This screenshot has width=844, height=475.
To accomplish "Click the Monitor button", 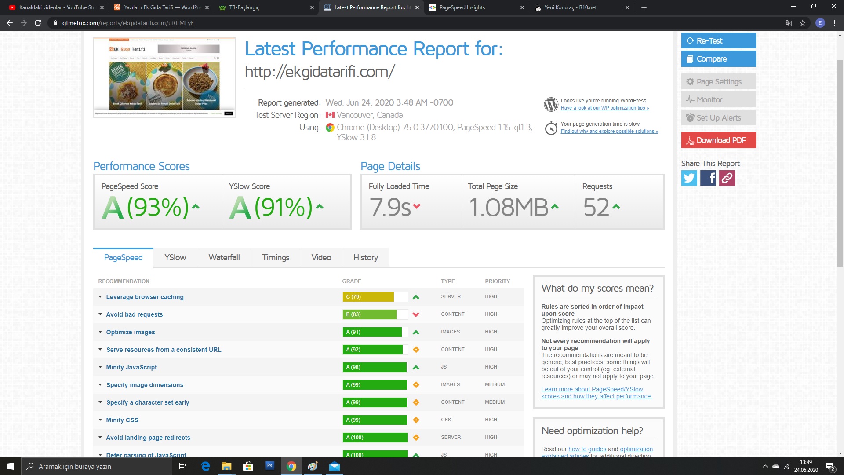I will point(718,100).
